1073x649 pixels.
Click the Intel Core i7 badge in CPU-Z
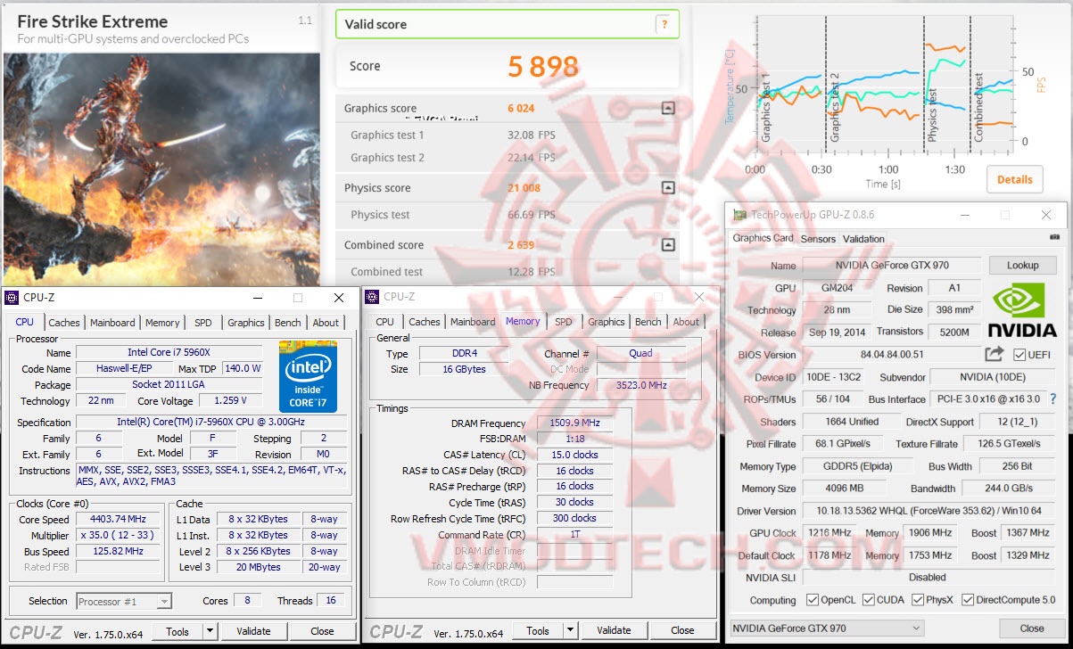(x=308, y=375)
